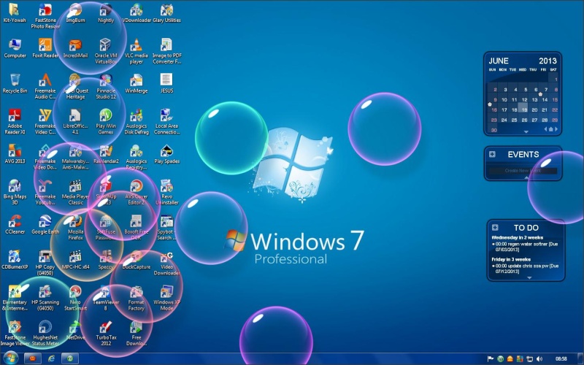Launch Play Spades shortcut
The image size is (584, 365).
click(166, 154)
